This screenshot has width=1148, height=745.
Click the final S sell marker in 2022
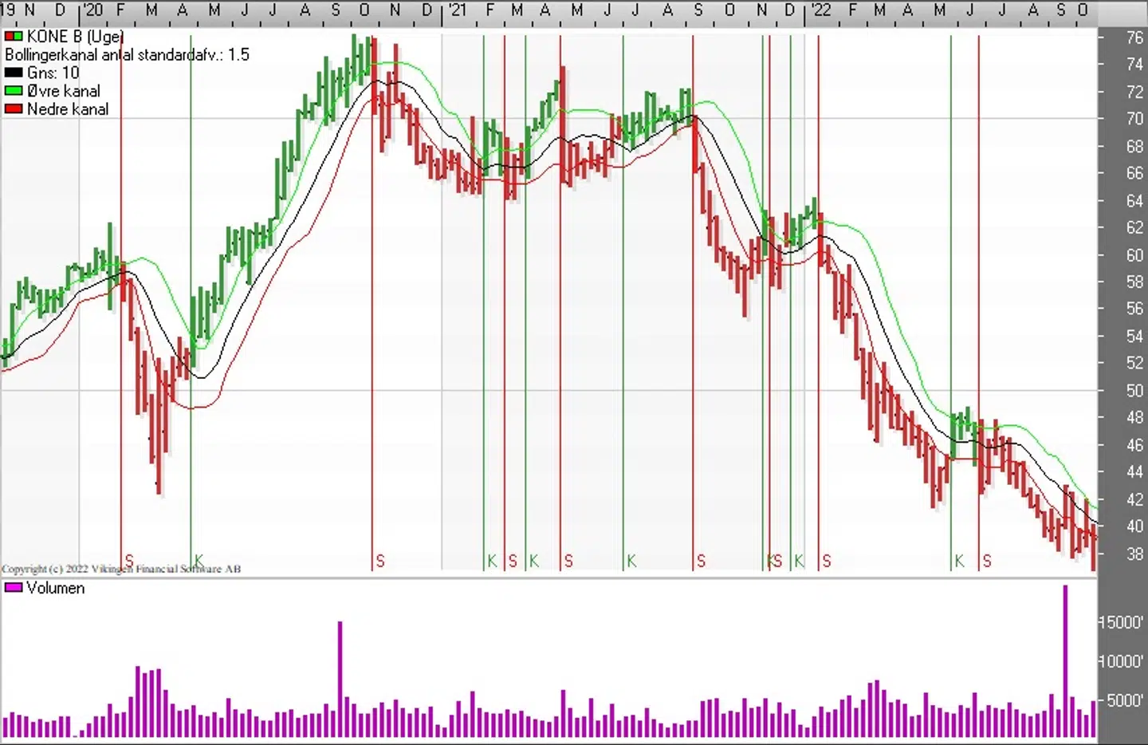point(987,561)
